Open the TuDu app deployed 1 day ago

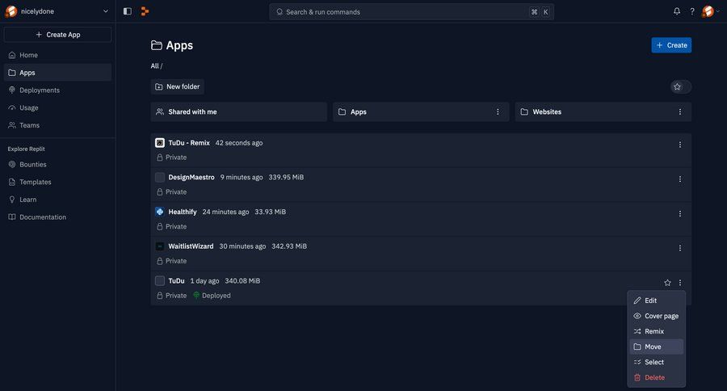tap(176, 280)
